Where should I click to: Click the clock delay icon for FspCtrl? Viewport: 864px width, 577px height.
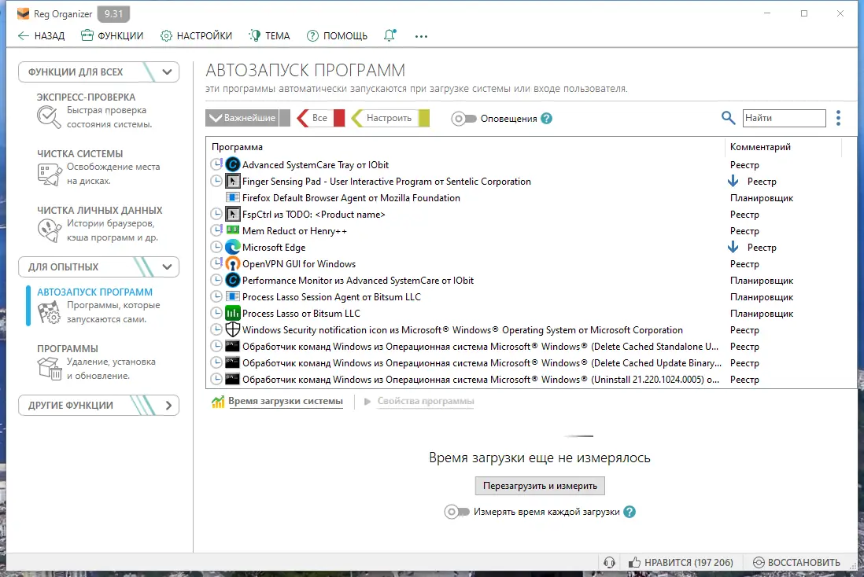pyautogui.click(x=216, y=214)
